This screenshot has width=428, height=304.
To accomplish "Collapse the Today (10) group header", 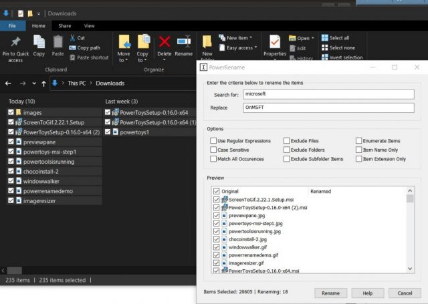I will tap(22, 102).
